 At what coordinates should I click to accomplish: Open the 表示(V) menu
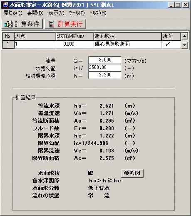(x=56, y=13)
